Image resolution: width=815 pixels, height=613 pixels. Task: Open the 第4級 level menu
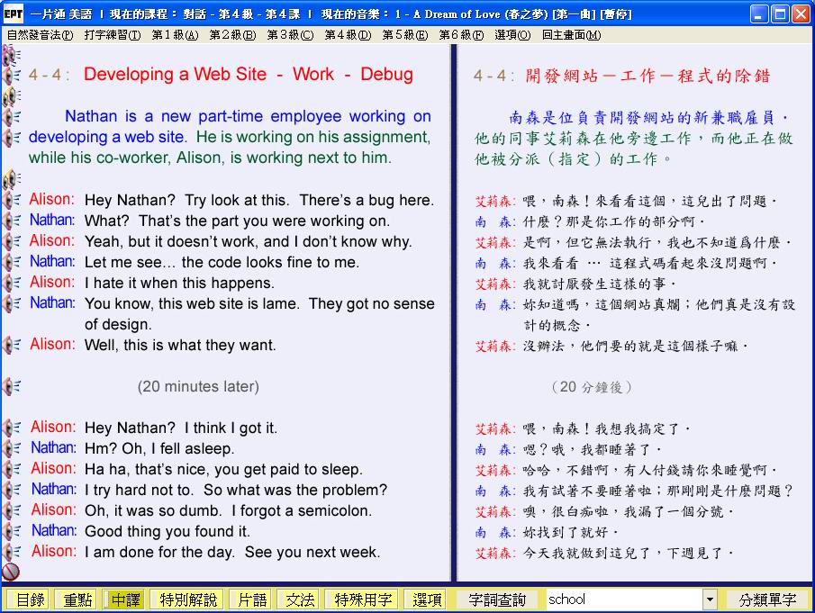[x=348, y=35]
